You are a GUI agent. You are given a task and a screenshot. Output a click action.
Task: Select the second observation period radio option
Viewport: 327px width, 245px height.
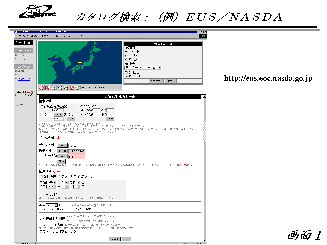pos(59,177)
